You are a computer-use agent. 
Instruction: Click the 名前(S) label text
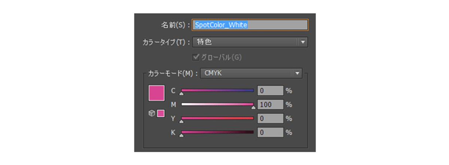tap(173, 25)
